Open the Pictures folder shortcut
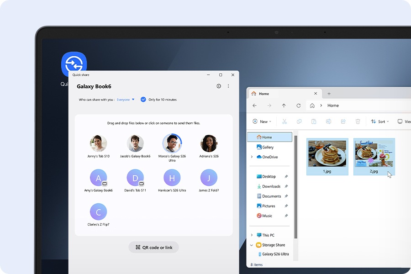411x274 pixels. (x=266, y=206)
